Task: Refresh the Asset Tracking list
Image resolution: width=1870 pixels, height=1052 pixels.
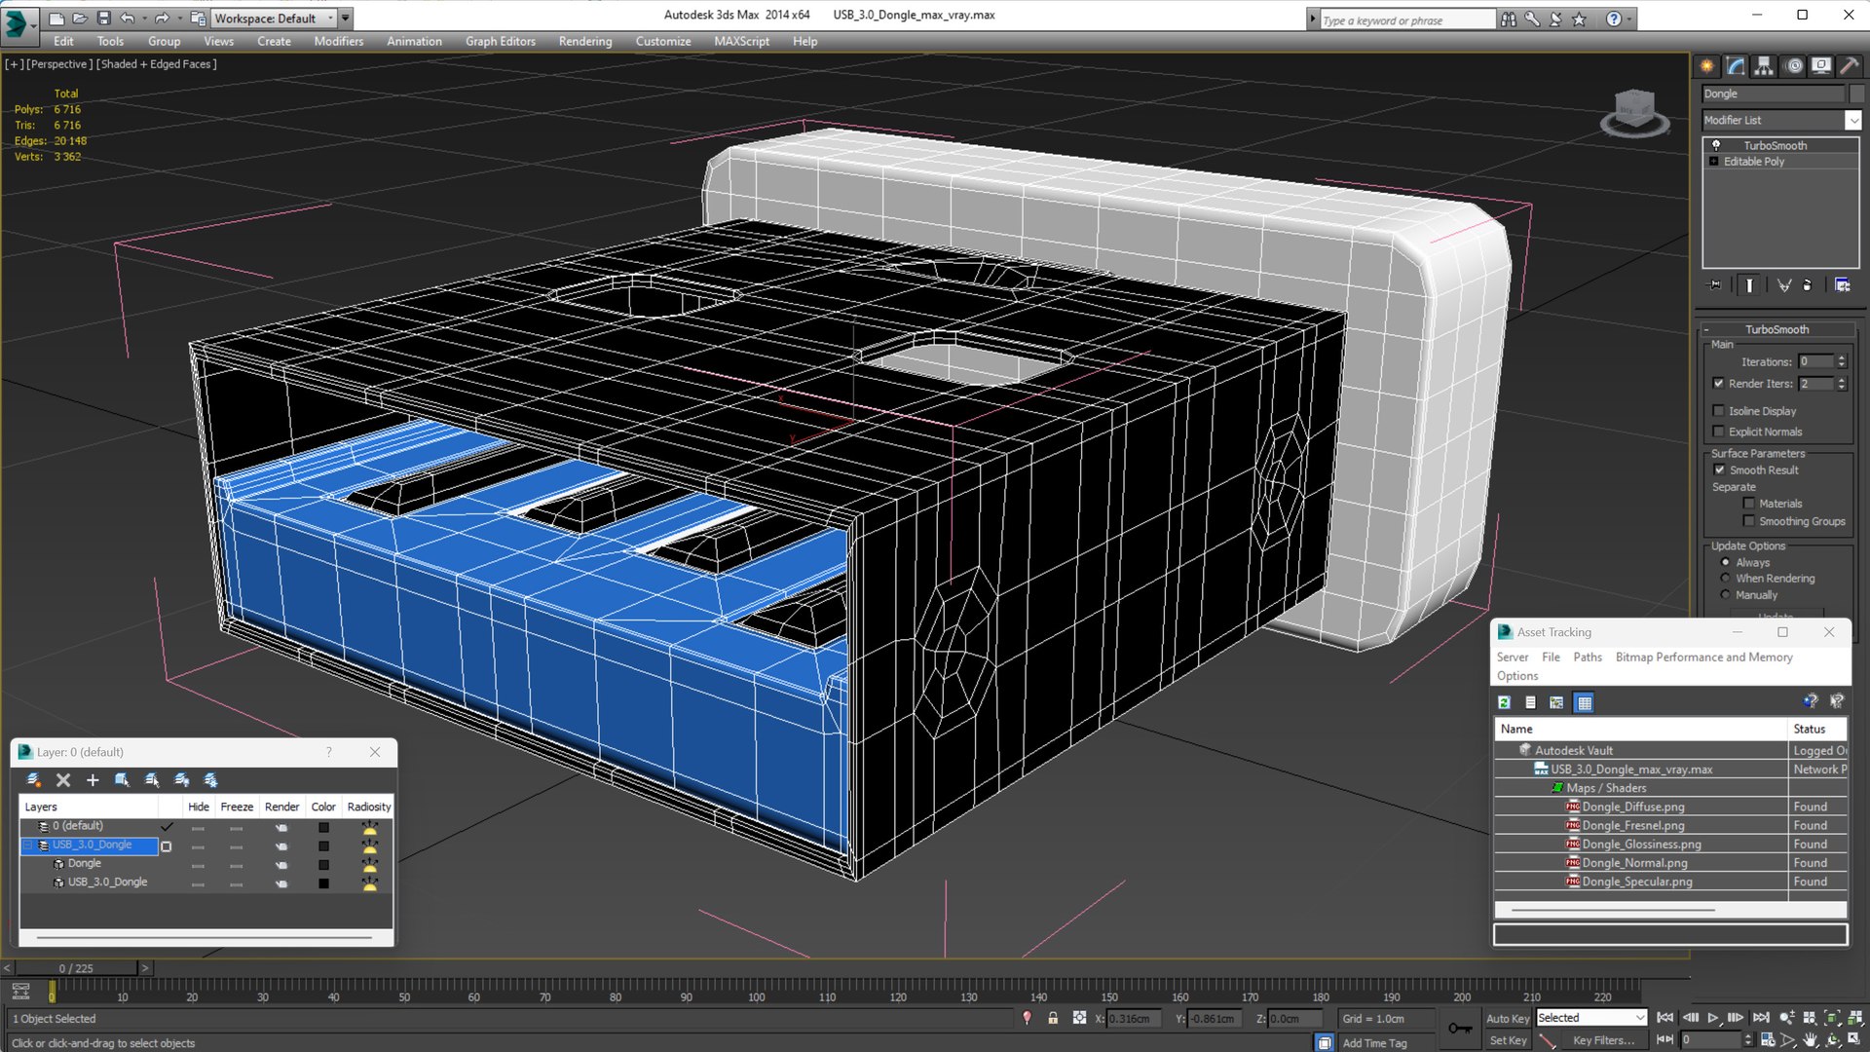Action: 1504,702
